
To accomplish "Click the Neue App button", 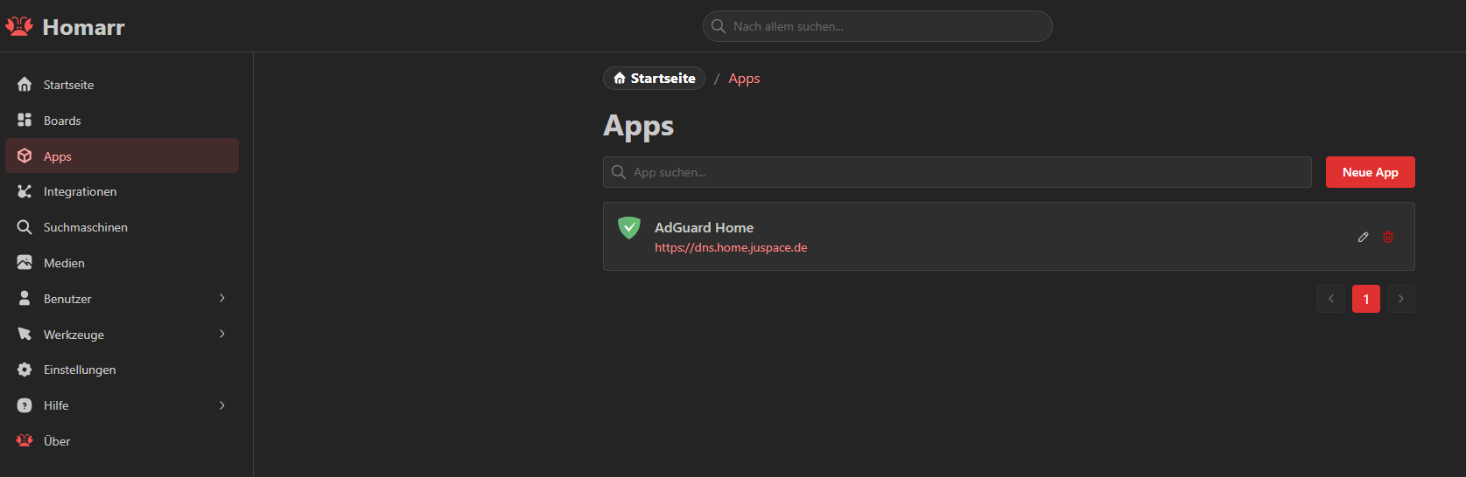I will pos(1370,172).
